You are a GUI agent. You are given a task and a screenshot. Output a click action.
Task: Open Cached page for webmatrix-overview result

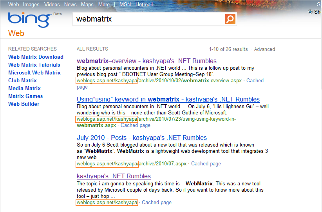255,80
